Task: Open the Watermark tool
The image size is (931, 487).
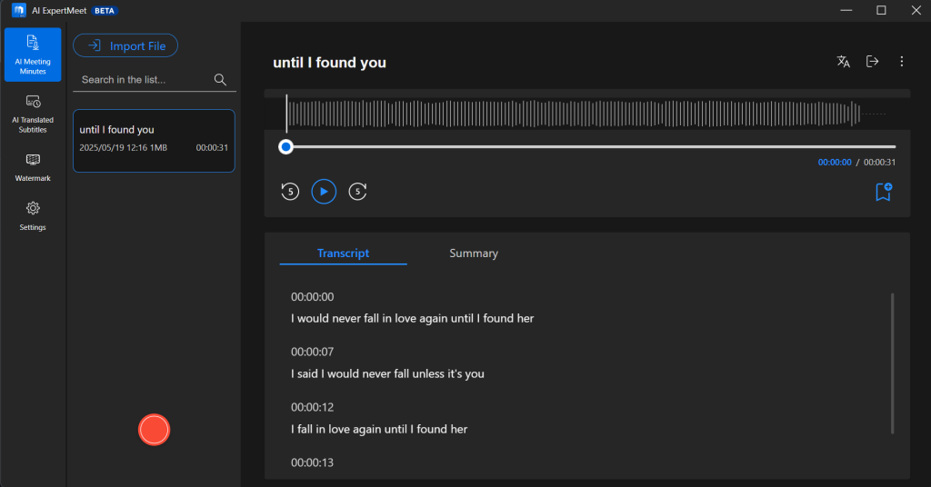Action: [x=33, y=167]
